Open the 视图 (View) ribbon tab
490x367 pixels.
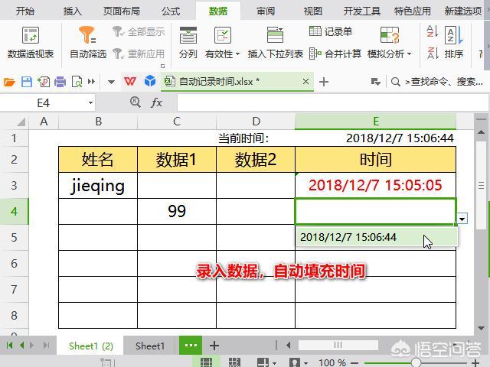[313, 11]
